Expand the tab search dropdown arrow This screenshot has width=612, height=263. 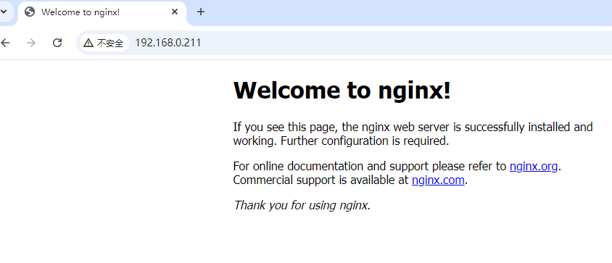(4, 12)
